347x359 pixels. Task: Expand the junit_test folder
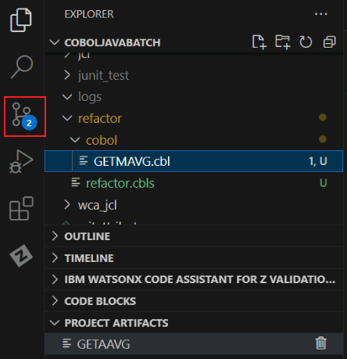[67, 75]
